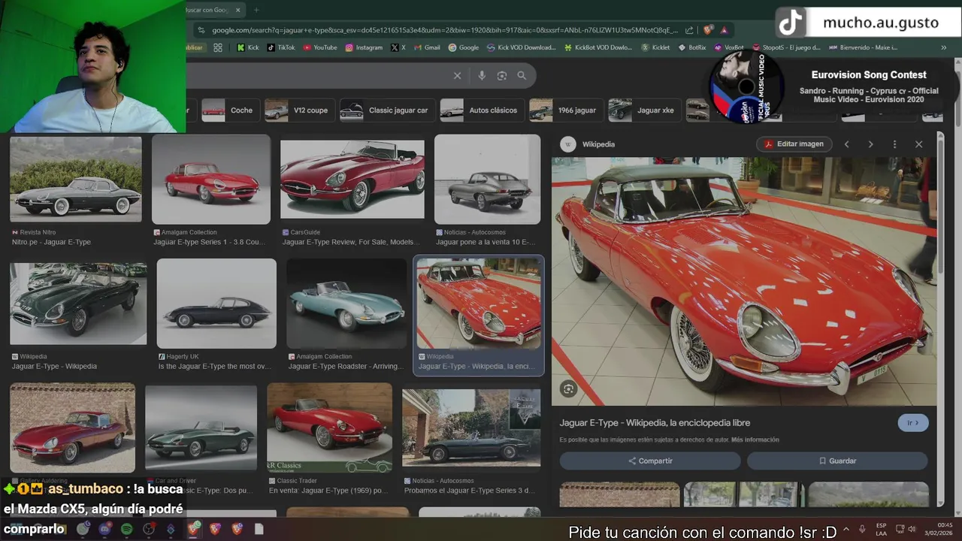Viewport: 962px width, 541px height.
Task: Select the 1966 jaguar filter chip
Action: point(565,110)
